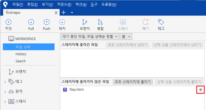The image size is (206, 110).
Task: Click the Fetch (패치) toolbar icon
Action: coord(62,22)
